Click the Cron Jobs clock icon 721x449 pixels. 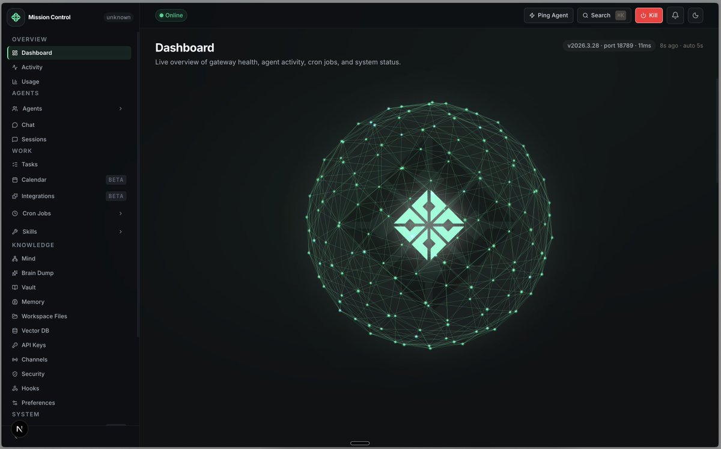[x=15, y=213]
